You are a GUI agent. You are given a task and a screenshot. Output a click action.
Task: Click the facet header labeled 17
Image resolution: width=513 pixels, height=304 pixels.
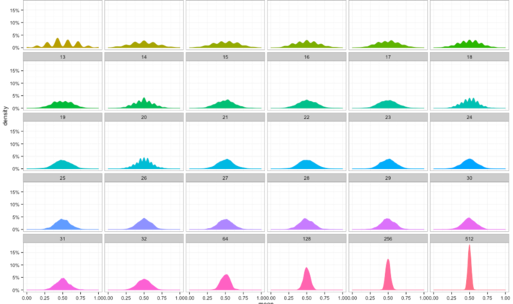tap(388, 57)
